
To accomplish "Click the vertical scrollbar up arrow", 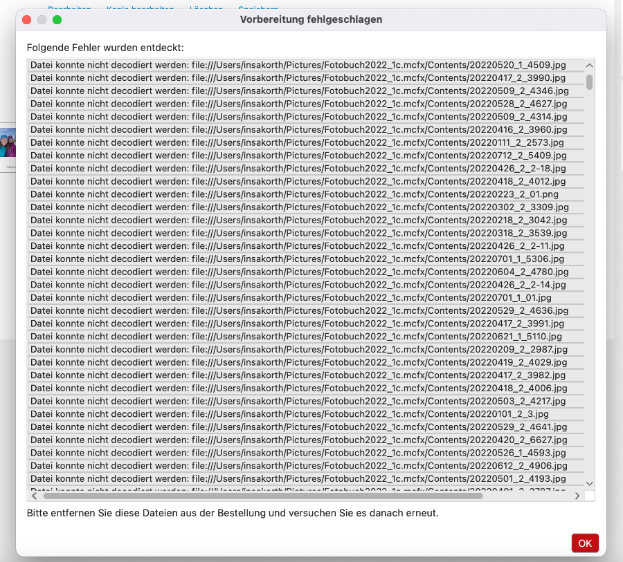I will [590, 66].
